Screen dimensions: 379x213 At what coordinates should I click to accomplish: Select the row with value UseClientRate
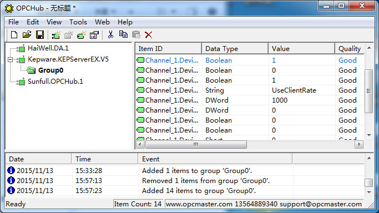pyautogui.click(x=250, y=90)
